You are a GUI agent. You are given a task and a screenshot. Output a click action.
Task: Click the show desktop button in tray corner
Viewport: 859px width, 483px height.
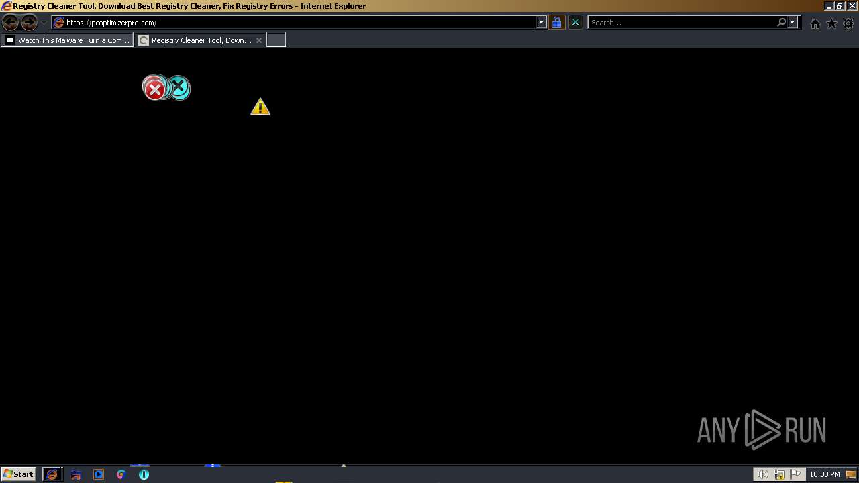(851, 474)
